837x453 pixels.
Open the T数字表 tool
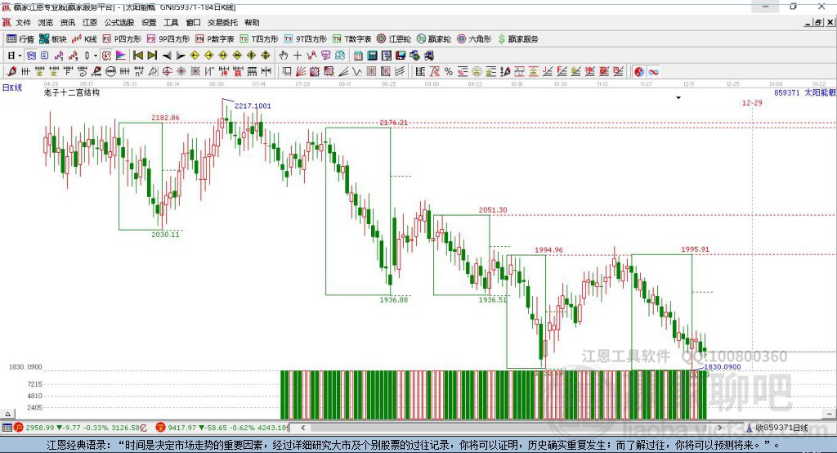pyautogui.click(x=351, y=39)
